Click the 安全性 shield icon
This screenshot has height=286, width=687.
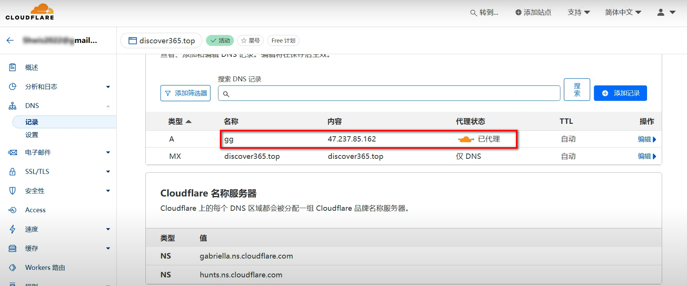coord(12,191)
